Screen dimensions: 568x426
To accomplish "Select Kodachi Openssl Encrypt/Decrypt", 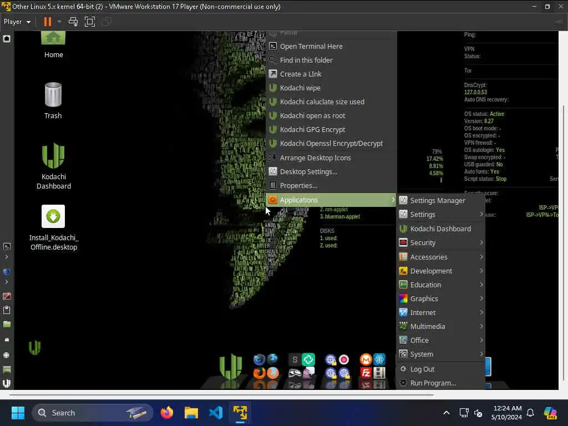I will click(x=331, y=144).
